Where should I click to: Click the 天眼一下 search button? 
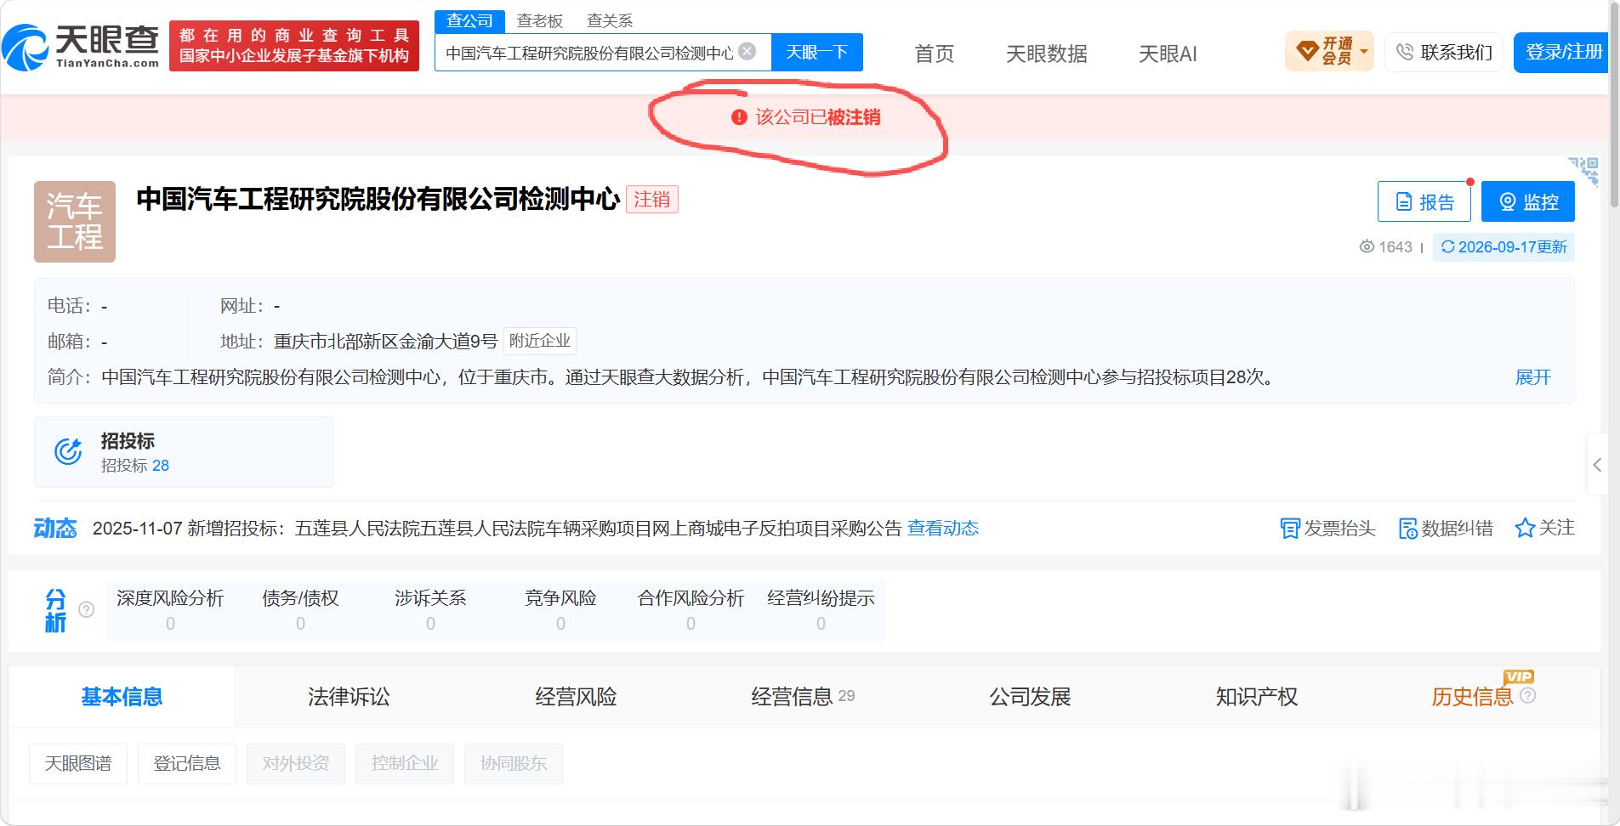pyautogui.click(x=816, y=52)
